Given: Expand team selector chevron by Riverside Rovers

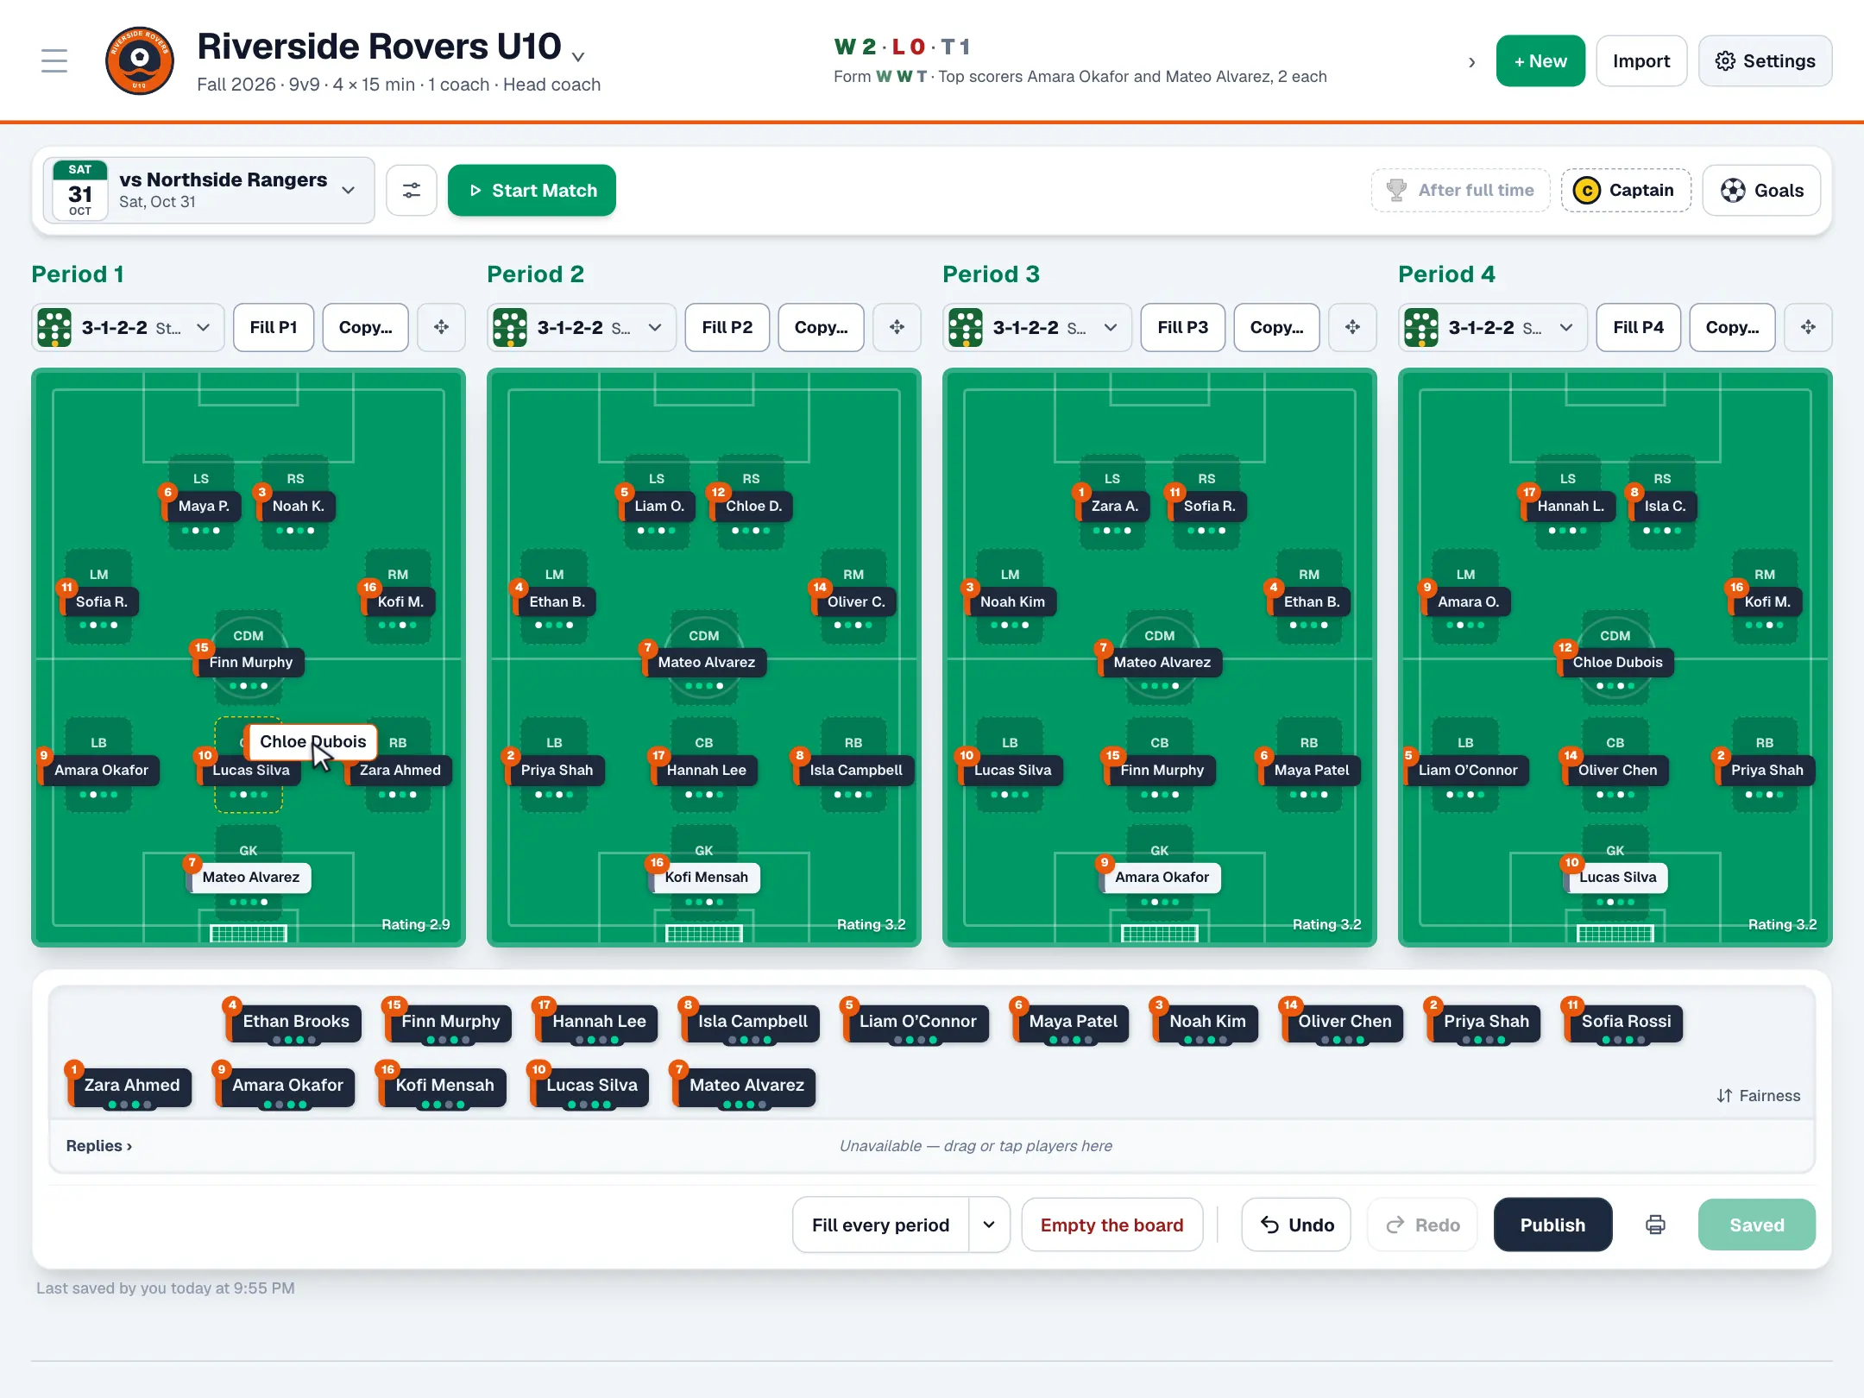Looking at the screenshot, I should click(578, 57).
